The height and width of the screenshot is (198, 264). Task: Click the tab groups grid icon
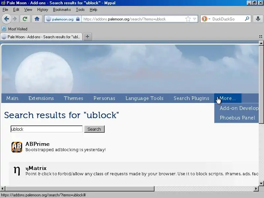pyautogui.click(x=261, y=37)
